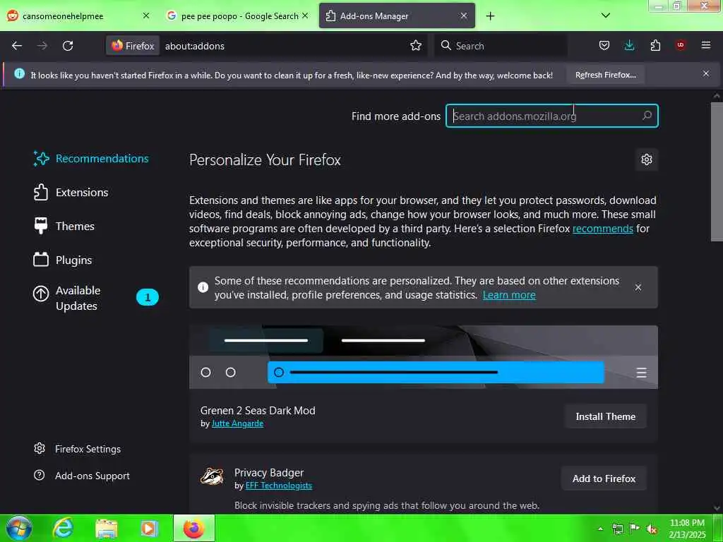Open the uBlock Origin toolbar icon
This screenshot has width=723, height=542.
pos(681,45)
